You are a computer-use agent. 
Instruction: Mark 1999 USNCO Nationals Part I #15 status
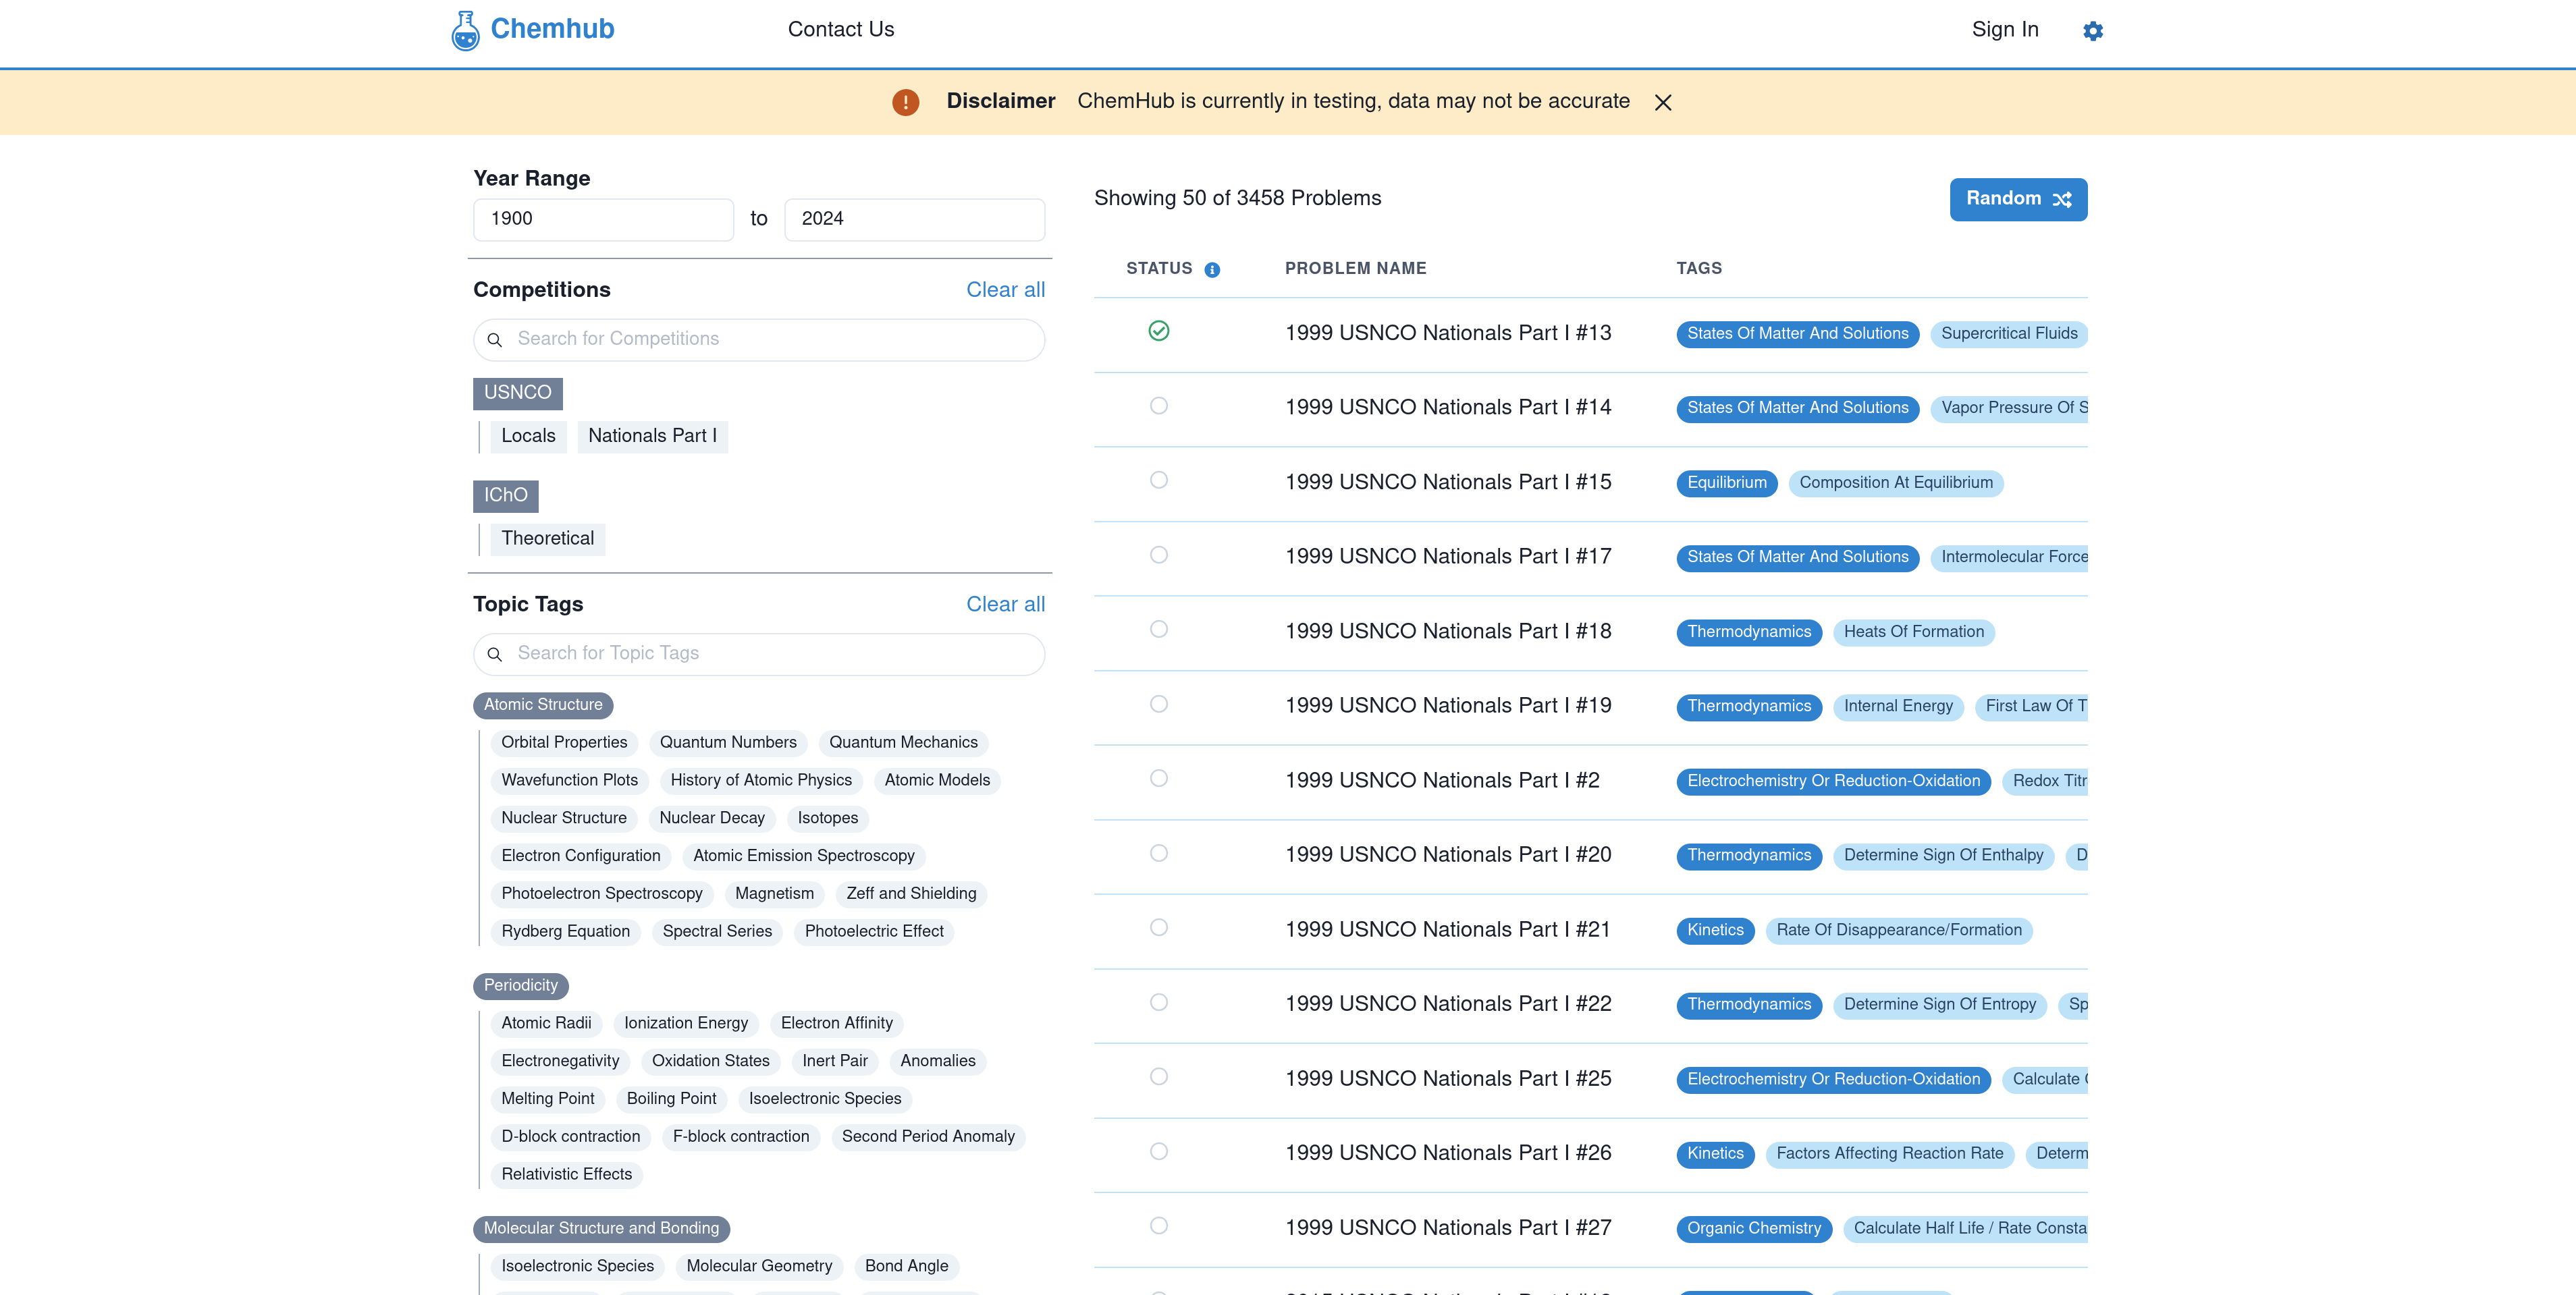tap(1158, 480)
